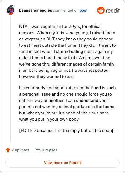Click the text "we've gone thru different stages"
The image size is (125, 173).
pyautogui.click(x=51, y=64)
